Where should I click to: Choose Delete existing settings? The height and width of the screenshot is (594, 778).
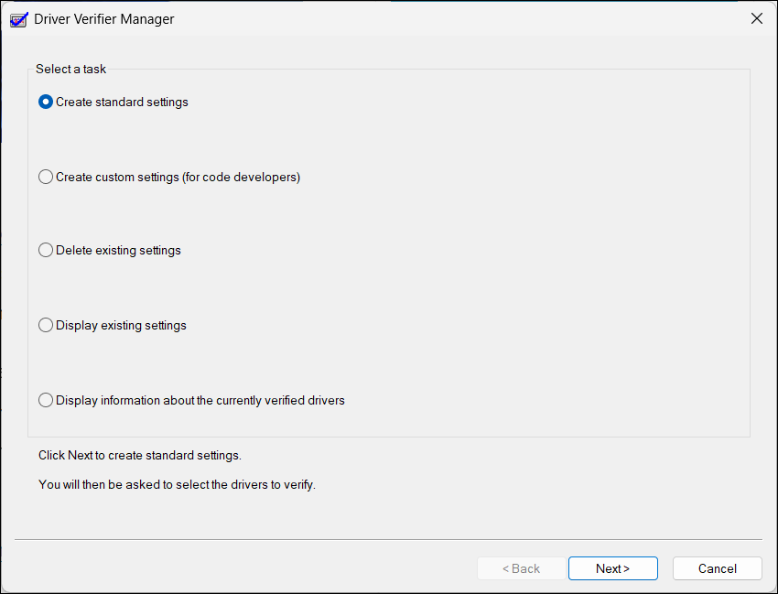pyautogui.click(x=46, y=250)
